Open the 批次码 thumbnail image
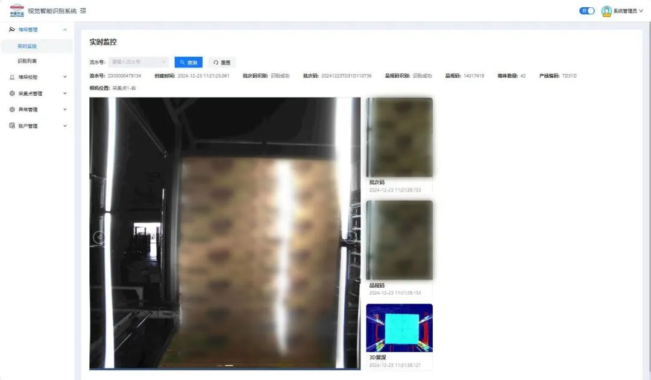Image resolution: width=651 pixels, height=380 pixels. [400, 137]
